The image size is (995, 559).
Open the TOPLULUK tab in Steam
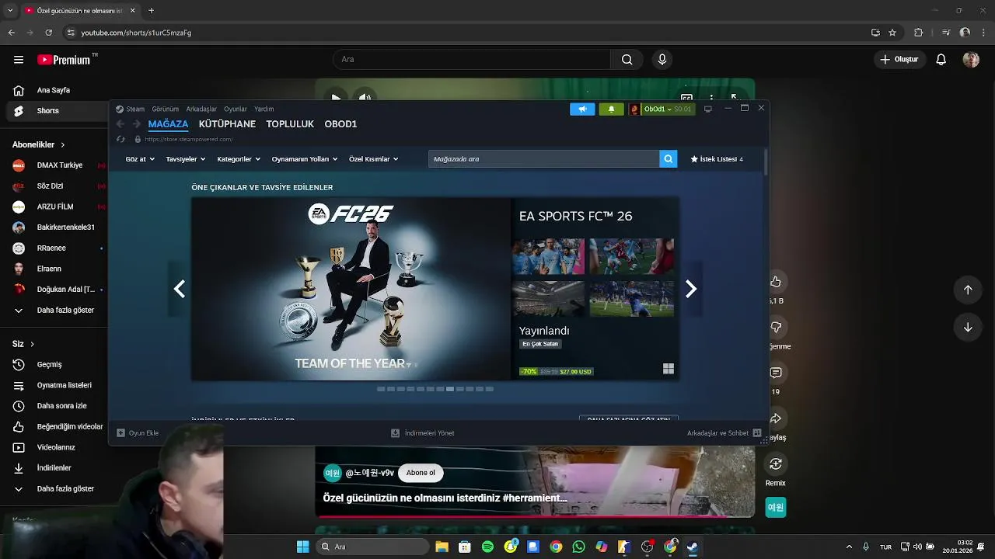click(290, 124)
